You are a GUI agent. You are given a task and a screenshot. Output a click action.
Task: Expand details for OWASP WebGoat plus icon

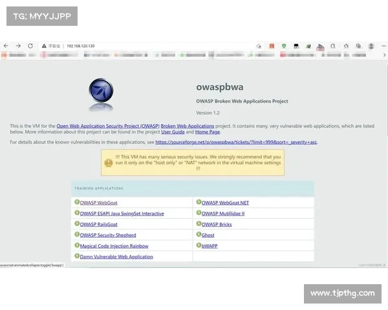click(77, 202)
